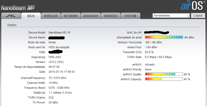Click the Logout button
Image resolution: width=207 pixels, height=106 pixels.
198,15
